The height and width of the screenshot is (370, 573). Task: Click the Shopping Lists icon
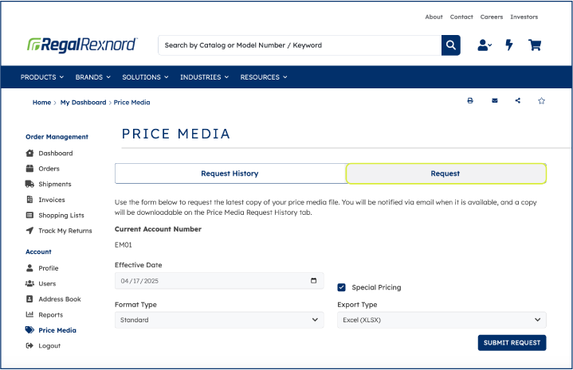(29, 215)
